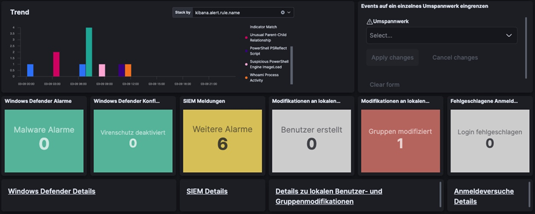Click the blue bar at 03-09 00:00

click(x=30, y=71)
